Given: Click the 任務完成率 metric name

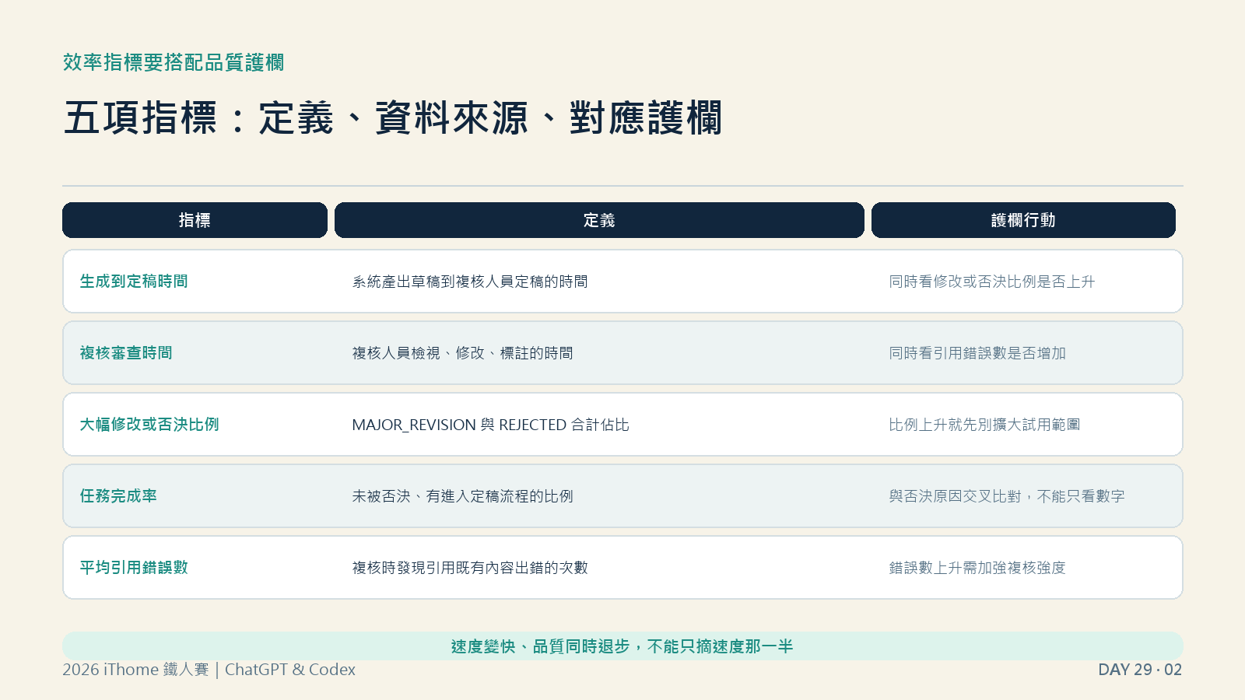Looking at the screenshot, I should coord(118,496).
